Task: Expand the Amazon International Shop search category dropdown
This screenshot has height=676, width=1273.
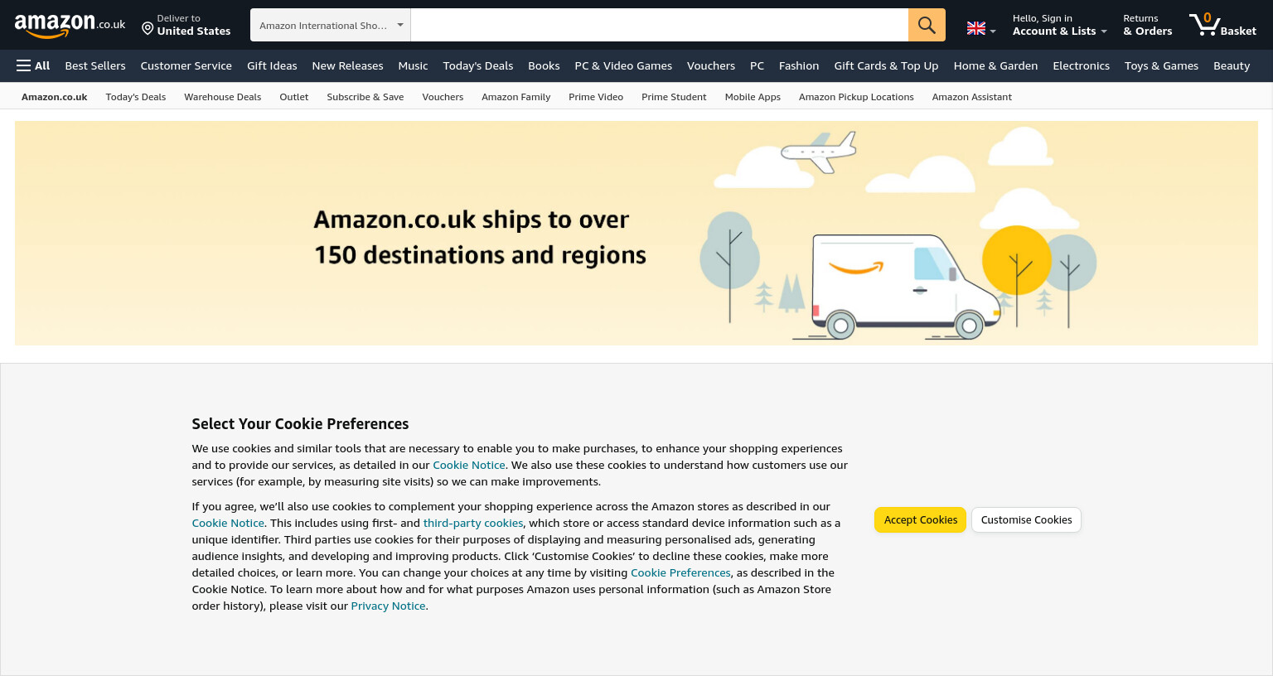Action: pyautogui.click(x=331, y=25)
